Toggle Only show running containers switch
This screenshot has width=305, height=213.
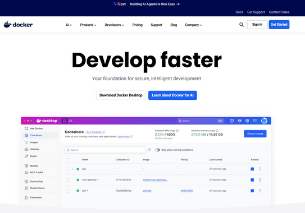pyautogui.click(x=157, y=150)
